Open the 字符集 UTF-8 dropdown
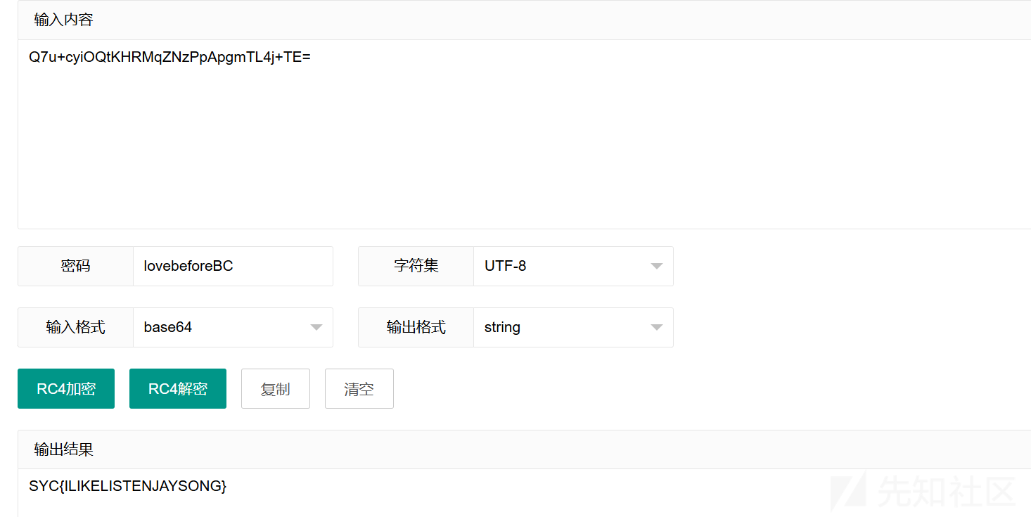This screenshot has height=517, width=1031. pos(573,266)
